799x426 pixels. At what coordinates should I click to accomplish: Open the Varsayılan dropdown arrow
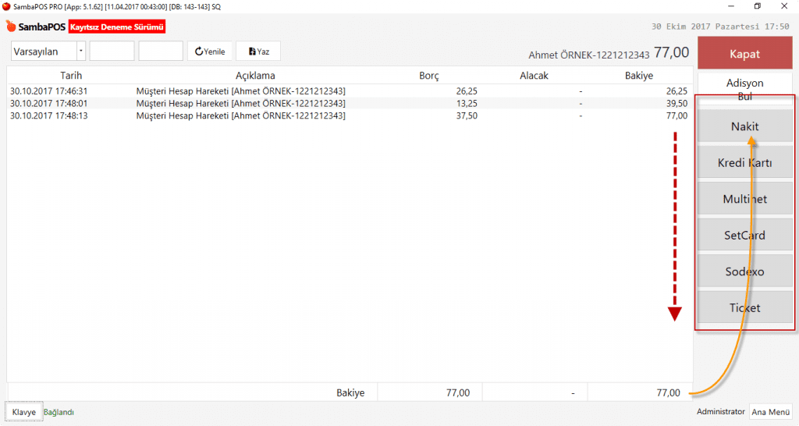(x=81, y=51)
